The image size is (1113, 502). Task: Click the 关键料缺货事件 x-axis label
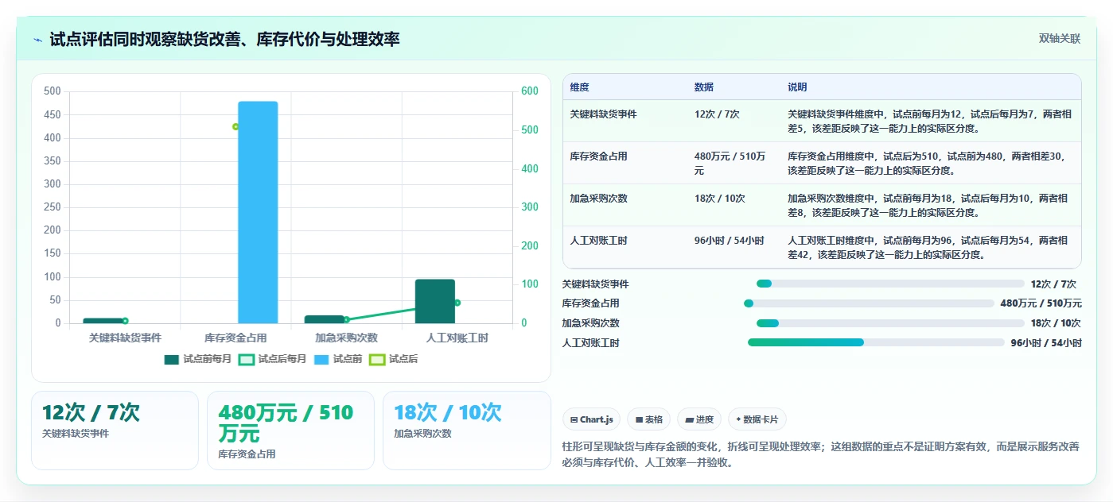coord(125,338)
